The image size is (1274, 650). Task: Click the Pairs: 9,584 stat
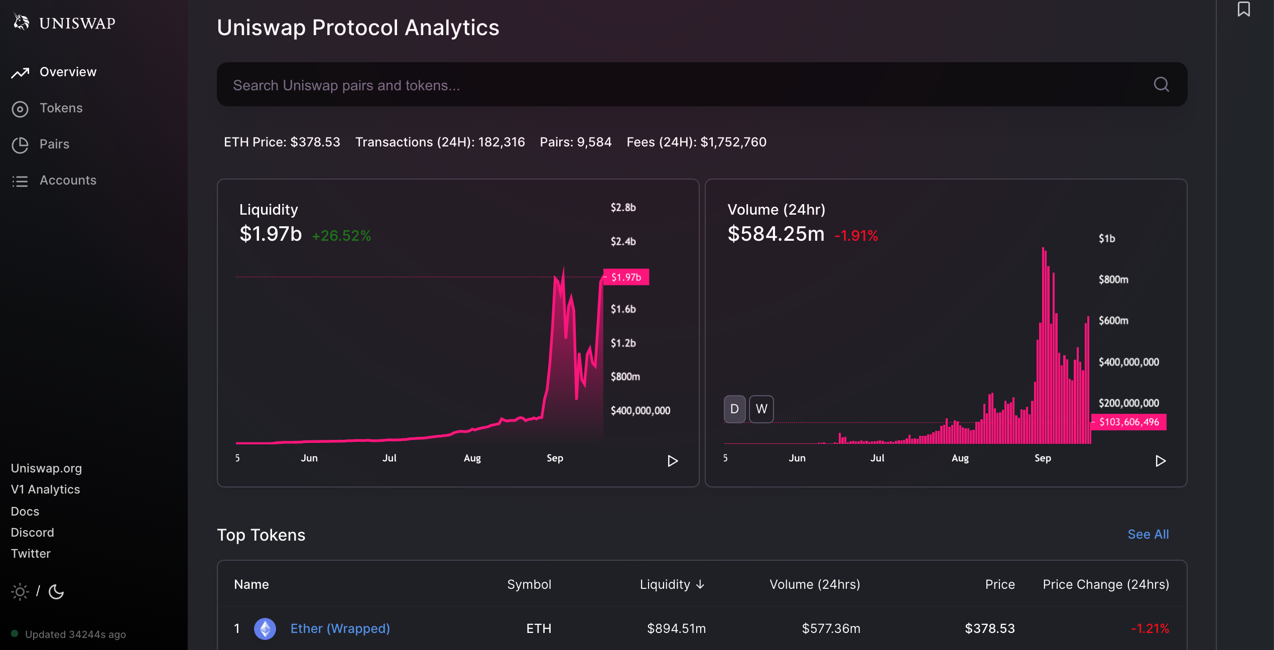point(575,142)
